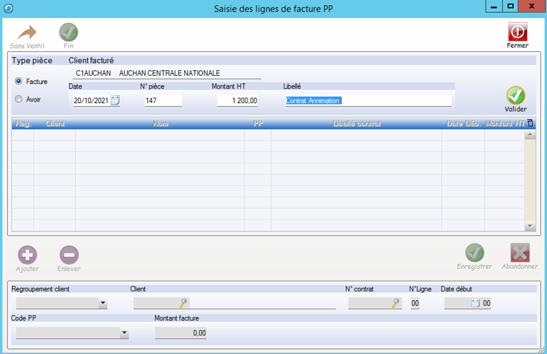The image size is (547, 354).
Task: Select the Avoir radio button
Action: tap(19, 99)
